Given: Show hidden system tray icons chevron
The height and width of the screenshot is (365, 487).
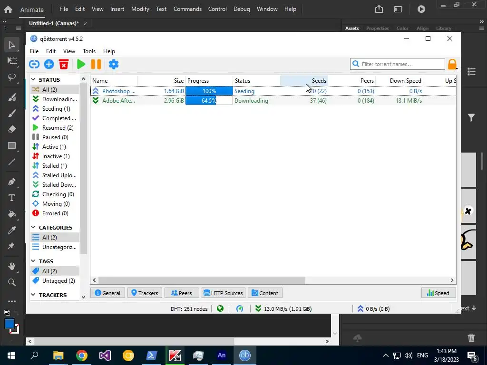Looking at the screenshot, I should (x=385, y=355).
